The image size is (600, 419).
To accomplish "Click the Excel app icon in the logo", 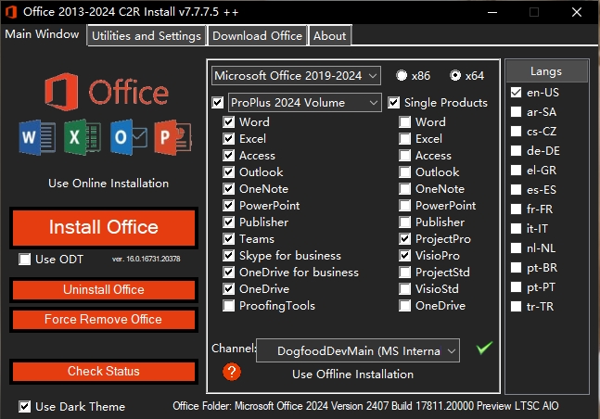I will click(x=83, y=137).
